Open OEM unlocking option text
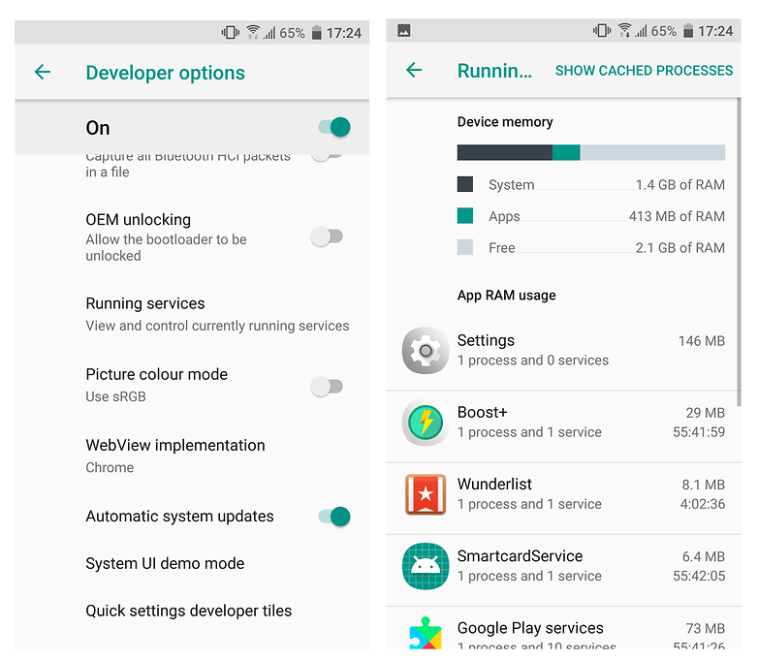 (166, 236)
